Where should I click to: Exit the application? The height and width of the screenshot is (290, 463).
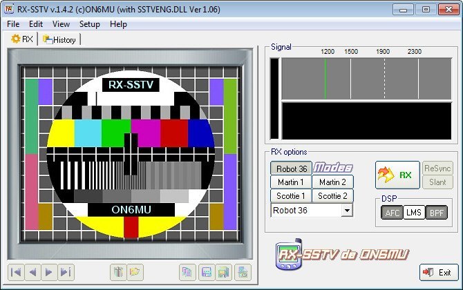click(x=439, y=272)
